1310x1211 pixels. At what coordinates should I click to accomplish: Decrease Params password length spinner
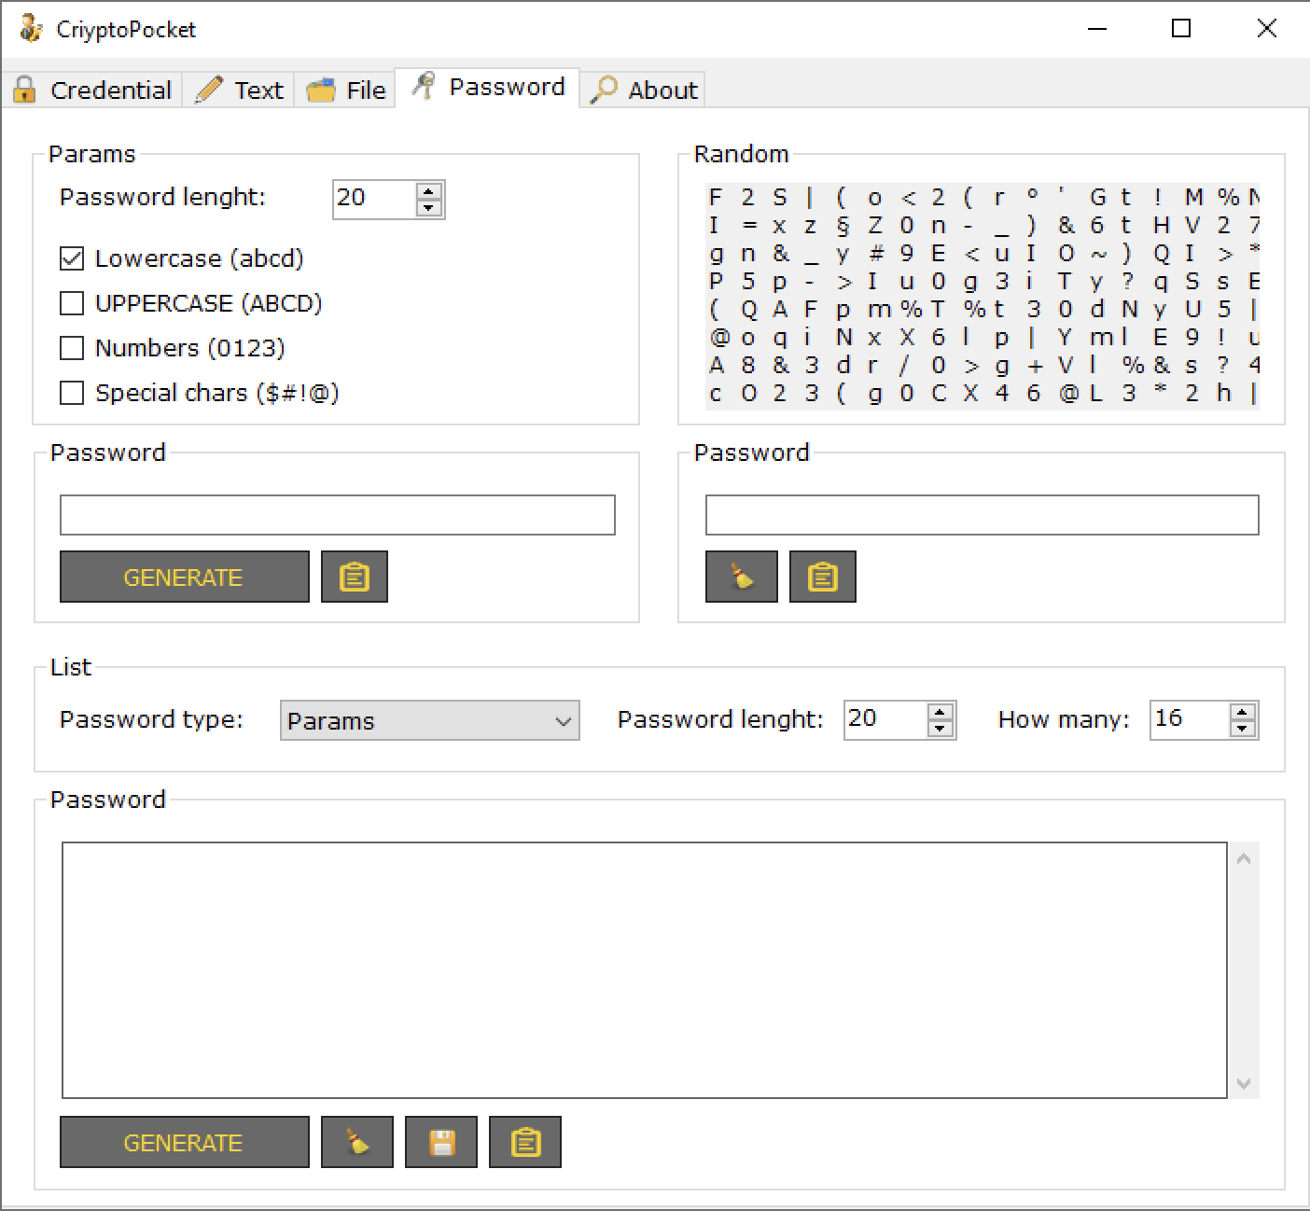coord(428,208)
